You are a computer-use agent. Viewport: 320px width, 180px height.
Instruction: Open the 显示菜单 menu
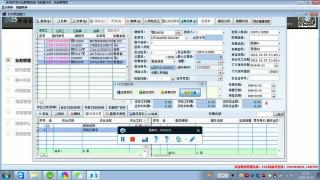7,7
